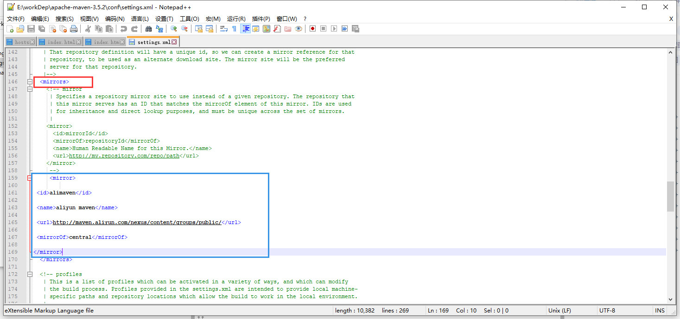Image resolution: width=680 pixels, height=319 pixels.
Task: Open the 设置(T) menu
Action: click(x=164, y=19)
